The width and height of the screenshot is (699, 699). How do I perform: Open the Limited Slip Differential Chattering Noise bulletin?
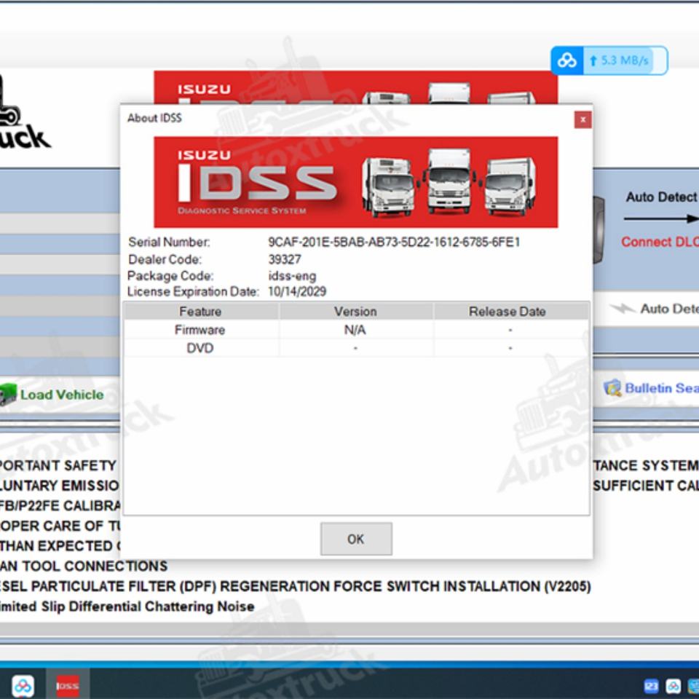tap(127, 607)
